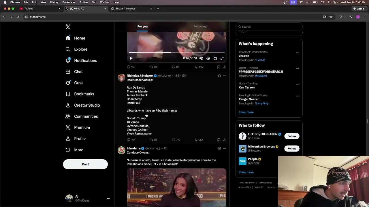Share the video post
The width and height of the screenshot is (369, 207).
[x=225, y=67]
